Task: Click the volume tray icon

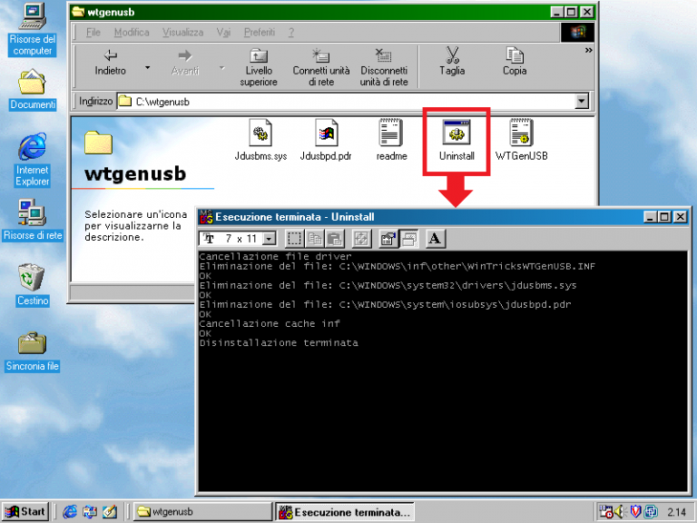Action: click(621, 512)
